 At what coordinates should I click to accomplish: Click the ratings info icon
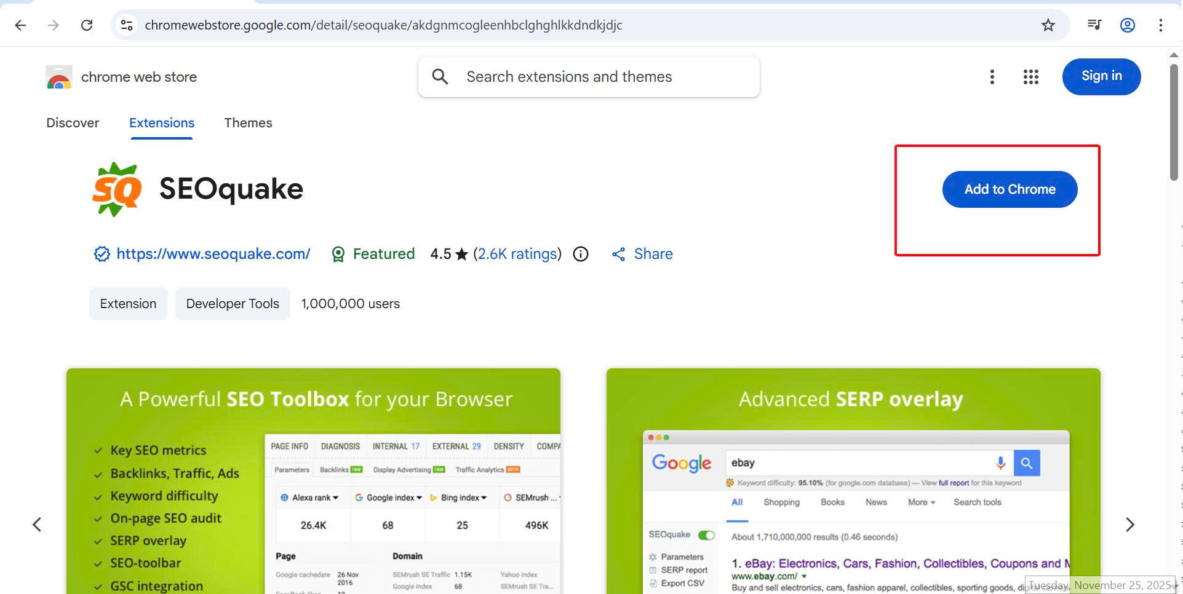(x=580, y=254)
